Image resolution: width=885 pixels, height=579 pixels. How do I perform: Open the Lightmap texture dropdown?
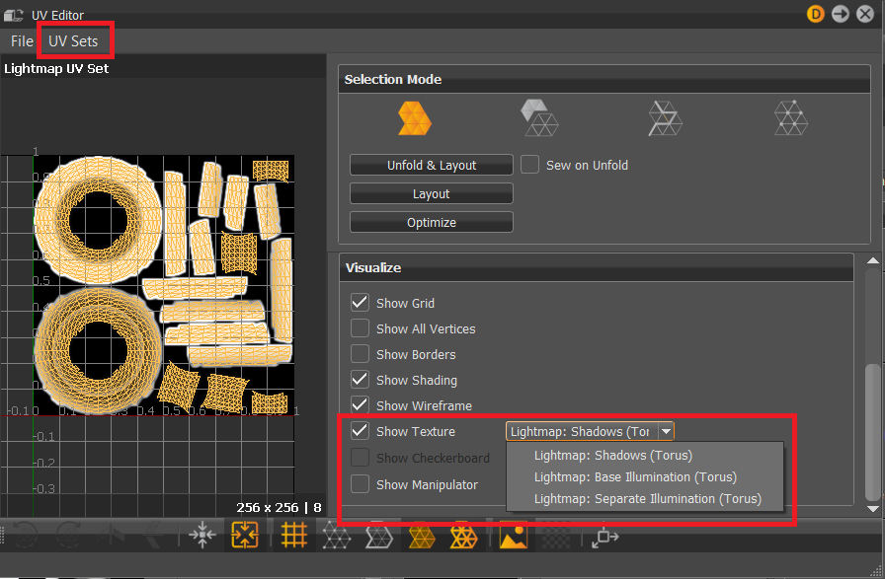click(667, 430)
